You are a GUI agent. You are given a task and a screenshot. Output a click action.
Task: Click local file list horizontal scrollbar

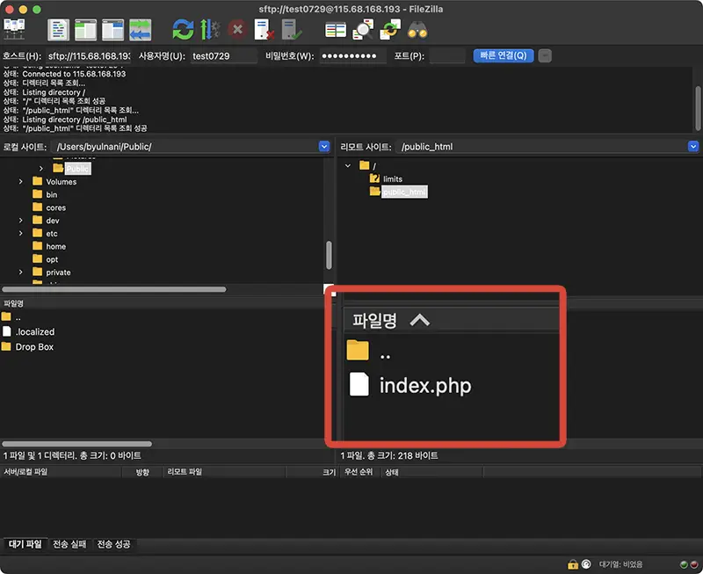[x=76, y=444]
